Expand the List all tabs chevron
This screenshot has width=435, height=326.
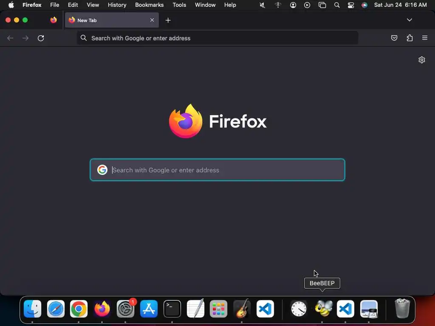coord(410,20)
